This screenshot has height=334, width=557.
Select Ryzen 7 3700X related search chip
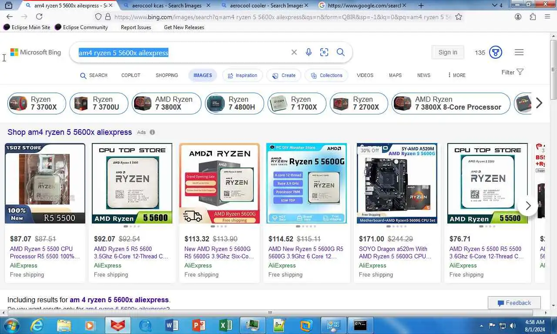click(37, 103)
